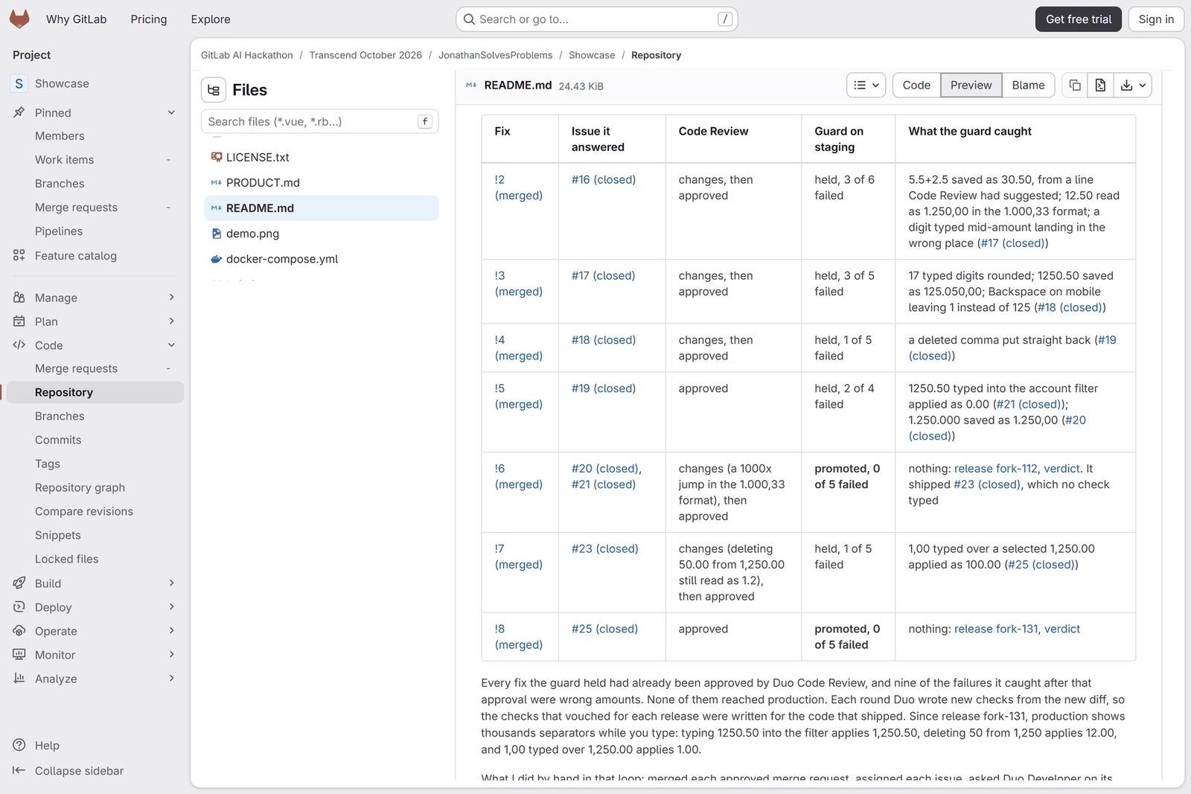The width and height of the screenshot is (1191, 794).
Task: Open the Blame view
Action: tap(1028, 85)
